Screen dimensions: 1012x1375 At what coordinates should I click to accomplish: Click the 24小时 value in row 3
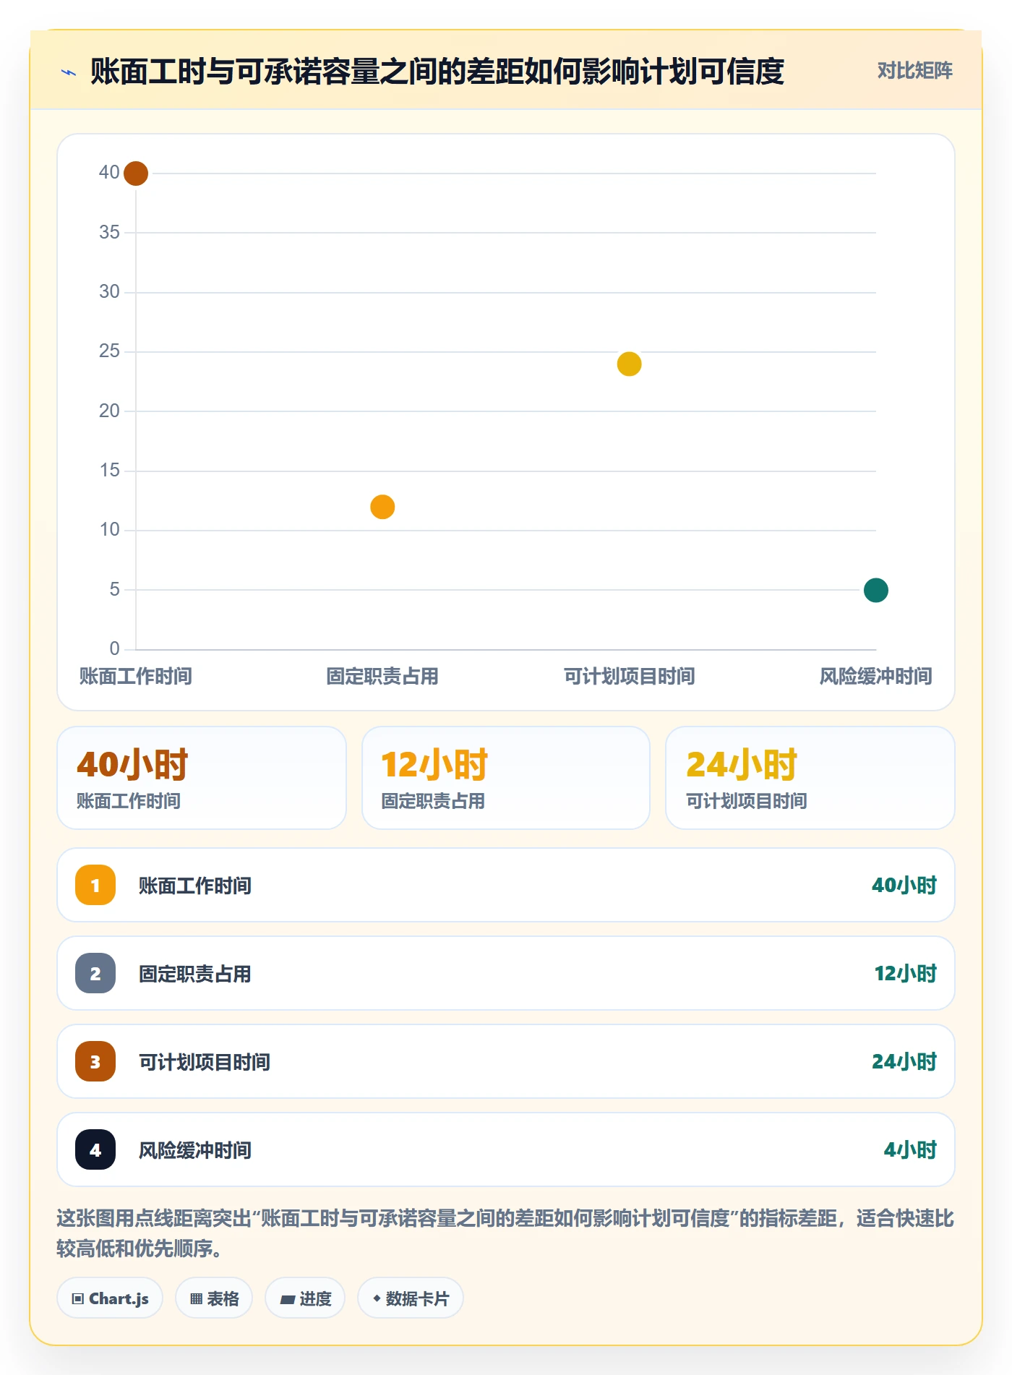tap(904, 1062)
